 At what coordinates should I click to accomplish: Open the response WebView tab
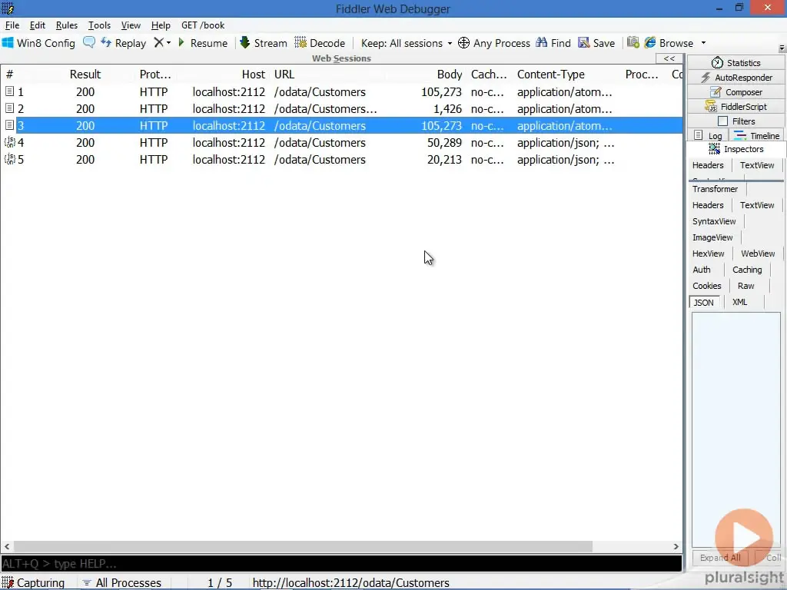[758, 254]
